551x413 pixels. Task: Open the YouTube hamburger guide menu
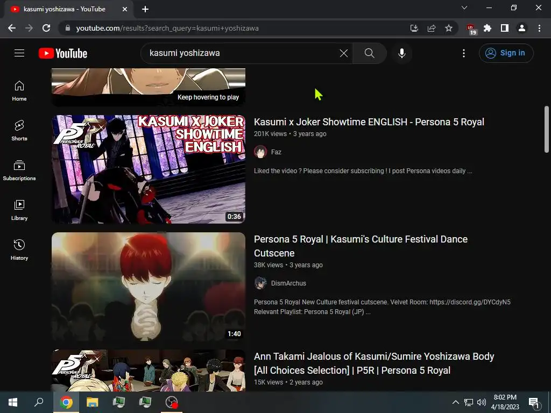[19, 53]
